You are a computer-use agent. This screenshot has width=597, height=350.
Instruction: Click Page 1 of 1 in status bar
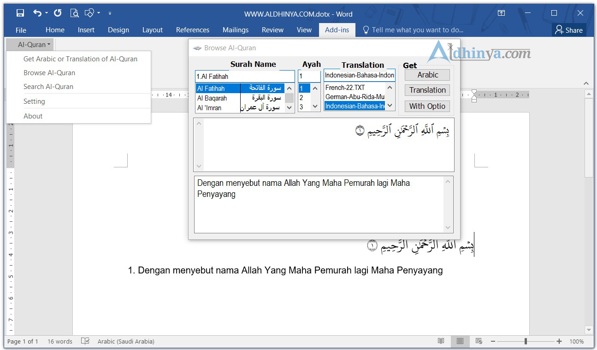click(23, 342)
